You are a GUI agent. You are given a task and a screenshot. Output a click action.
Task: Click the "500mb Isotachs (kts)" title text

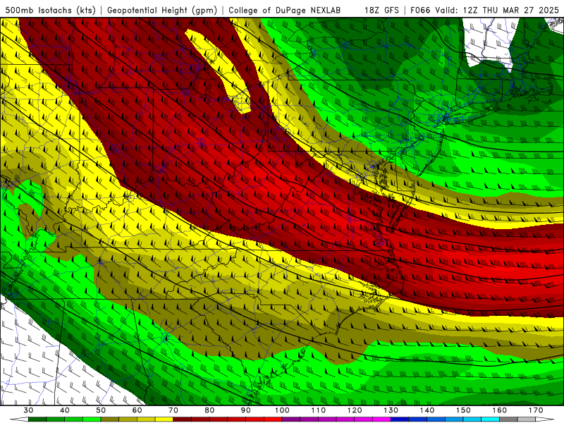[x=50, y=10]
